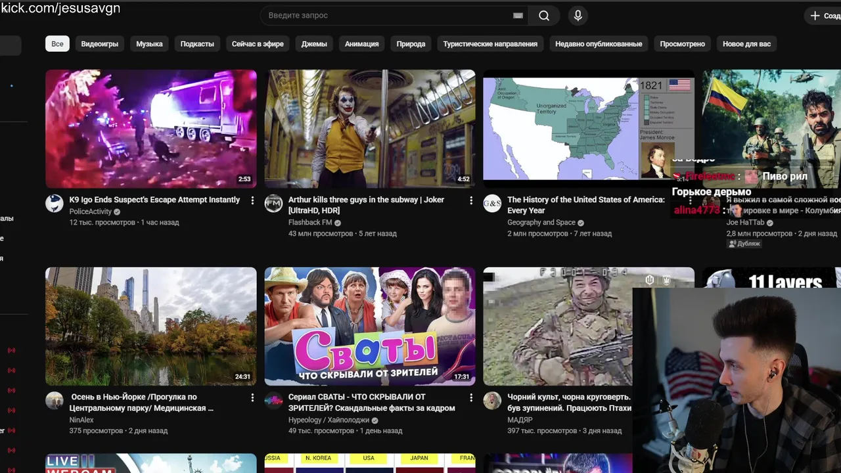Image resolution: width=841 pixels, height=473 pixels.
Task: Open Colombia soldiers video thumbnail
Action: click(771, 115)
